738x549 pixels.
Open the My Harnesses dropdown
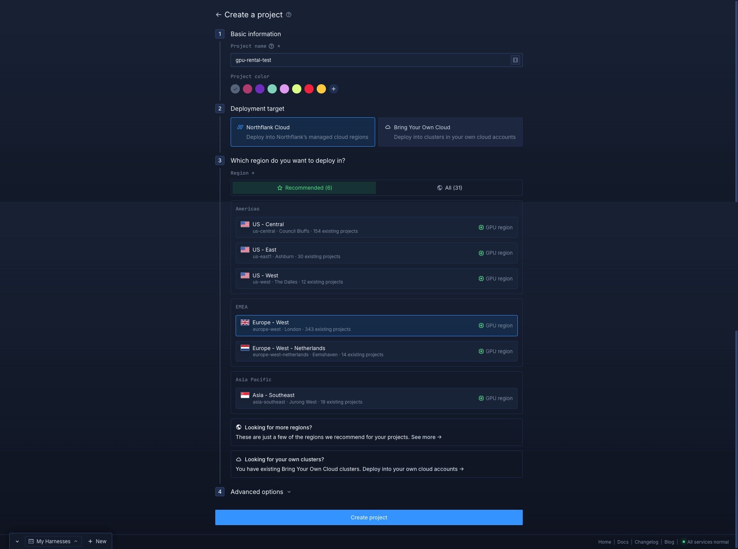[x=53, y=541]
